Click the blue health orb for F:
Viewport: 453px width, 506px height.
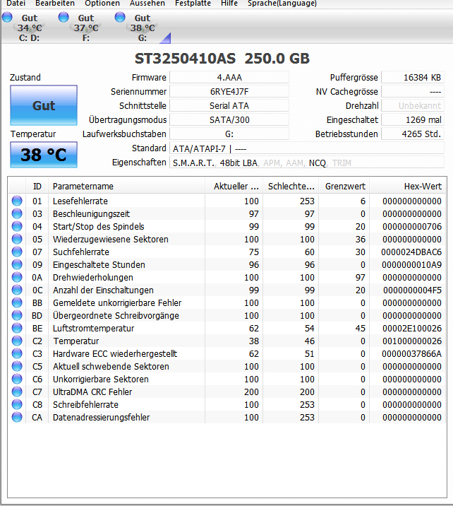click(x=64, y=17)
